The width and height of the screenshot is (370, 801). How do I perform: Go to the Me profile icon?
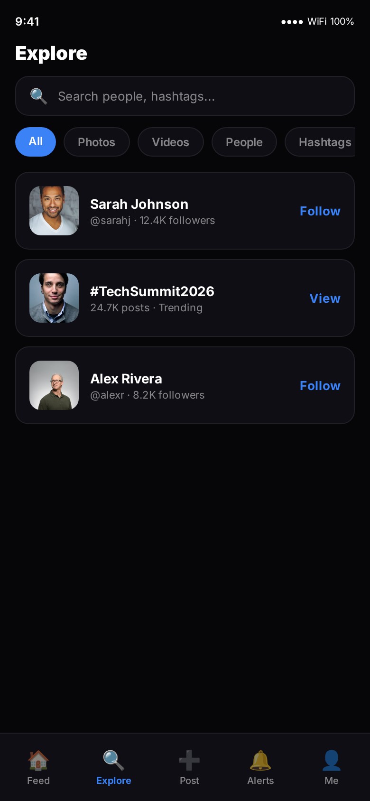331,760
